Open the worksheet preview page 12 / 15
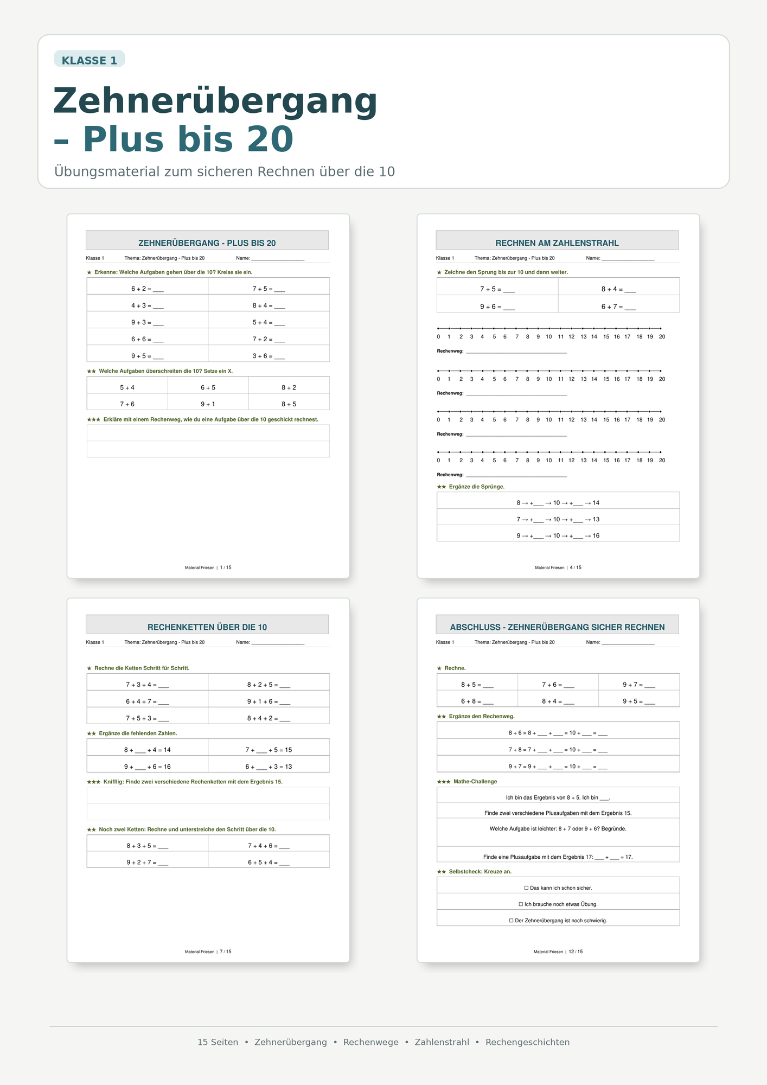Image resolution: width=767 pixels, height=1085 pixels. [558, 780]
